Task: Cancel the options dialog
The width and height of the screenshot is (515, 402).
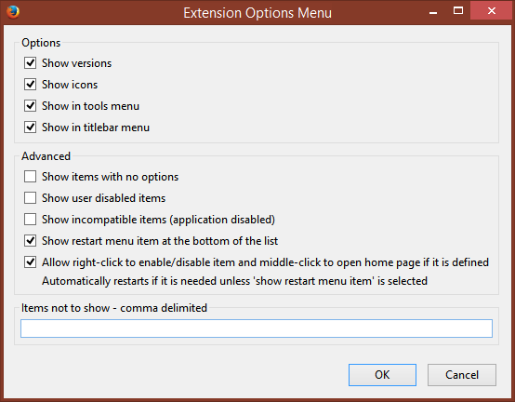Action: 462,375
